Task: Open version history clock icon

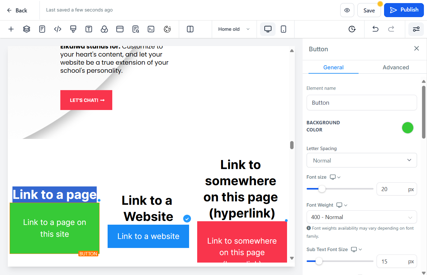Action: [x=352, y=29]
